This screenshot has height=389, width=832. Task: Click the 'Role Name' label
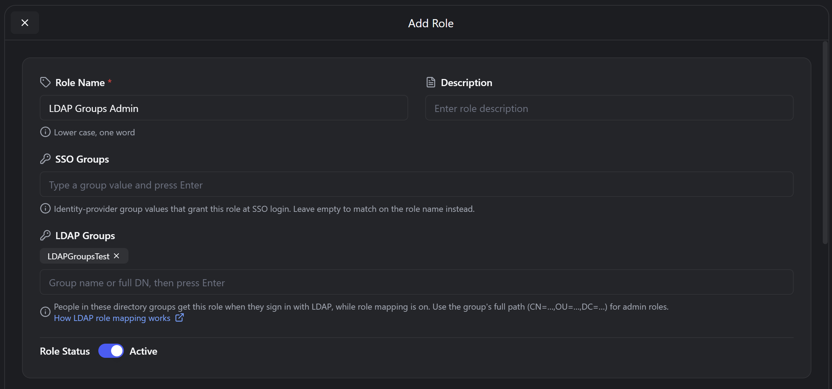(x=80, y=83)
